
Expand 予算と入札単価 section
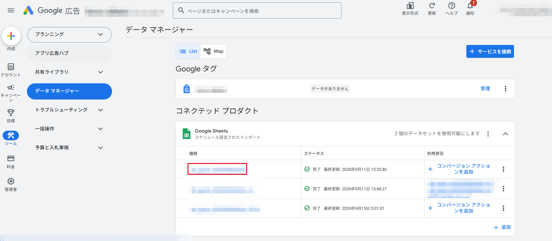pyautogui.click(x=69, y=147)
